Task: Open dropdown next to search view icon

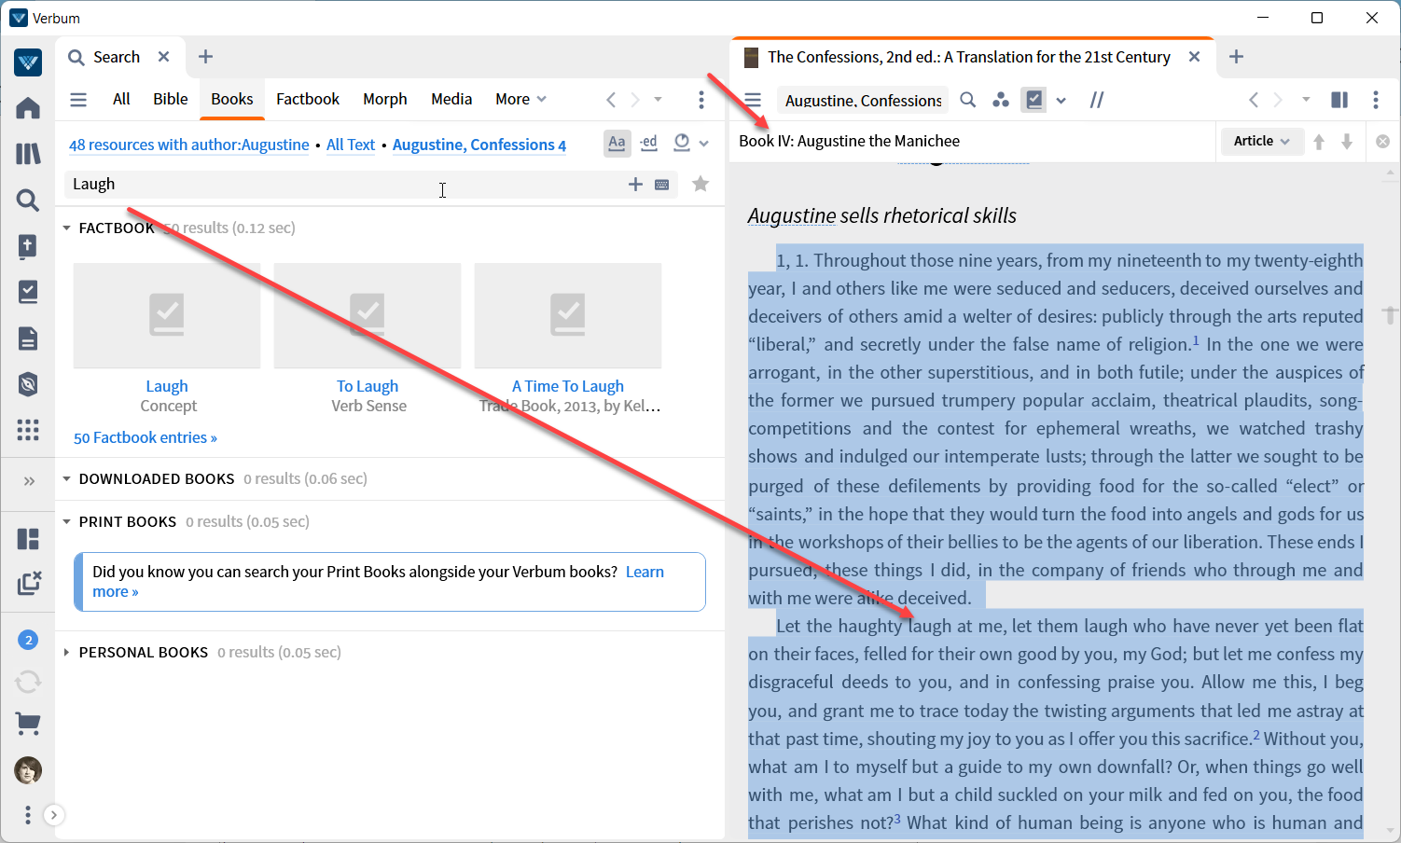Action: (x=703, y=144)
